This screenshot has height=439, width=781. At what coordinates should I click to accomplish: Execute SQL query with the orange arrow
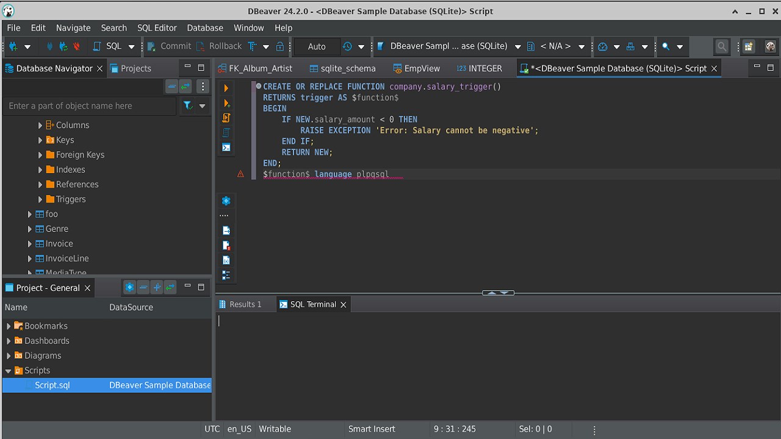pos(226,88)
